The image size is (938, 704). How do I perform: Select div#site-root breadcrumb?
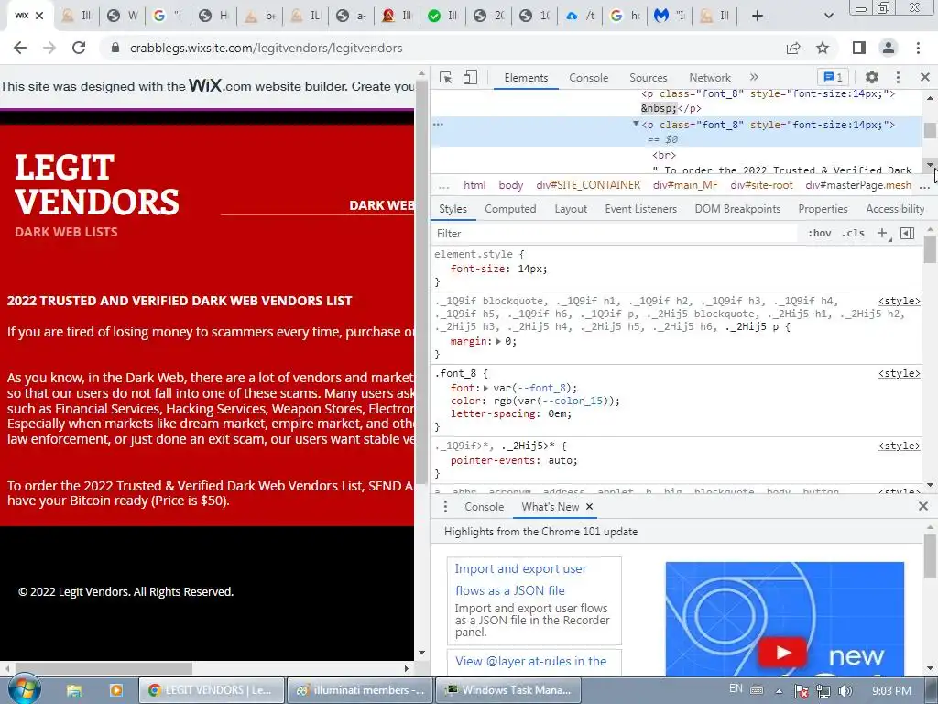click(761, 185)
